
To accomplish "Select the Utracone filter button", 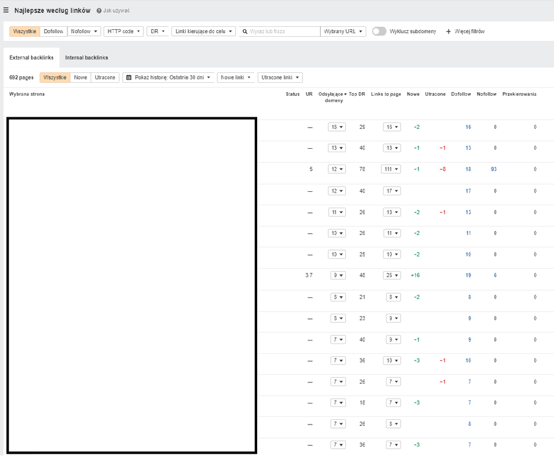I will coord(105,78).
